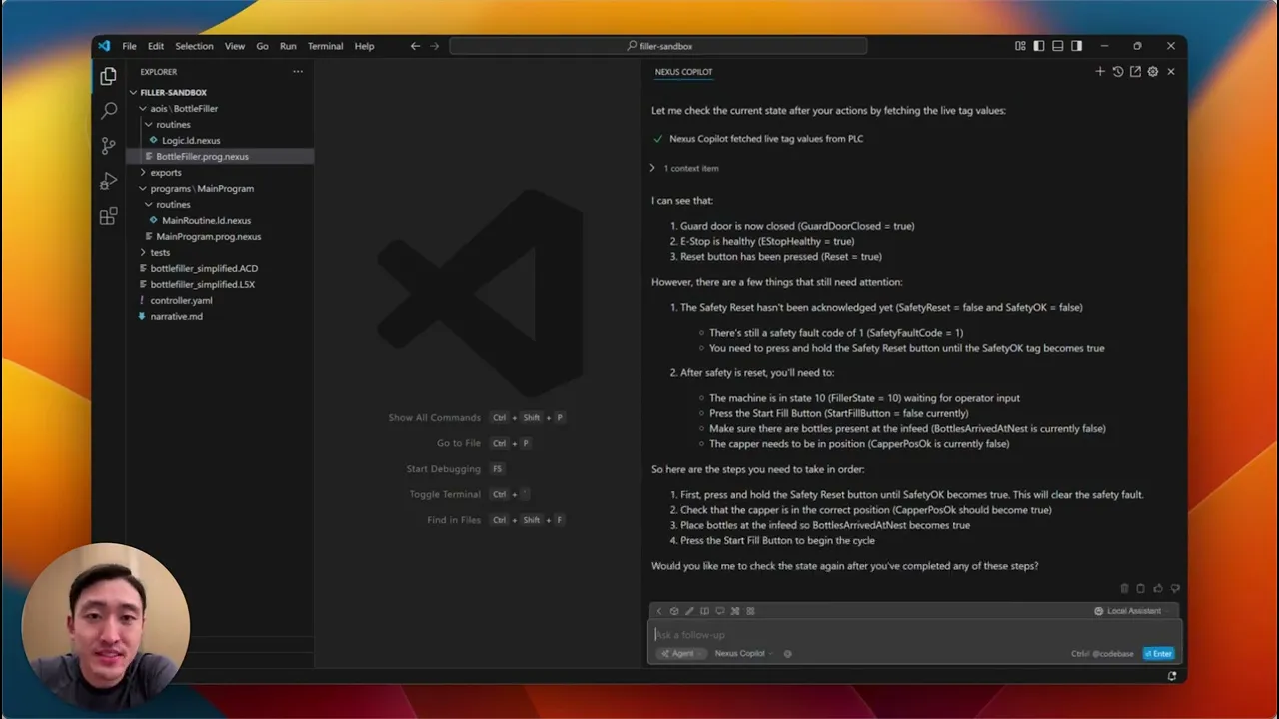
Task: Copy the assistant response
Action: coord(1141,589)
